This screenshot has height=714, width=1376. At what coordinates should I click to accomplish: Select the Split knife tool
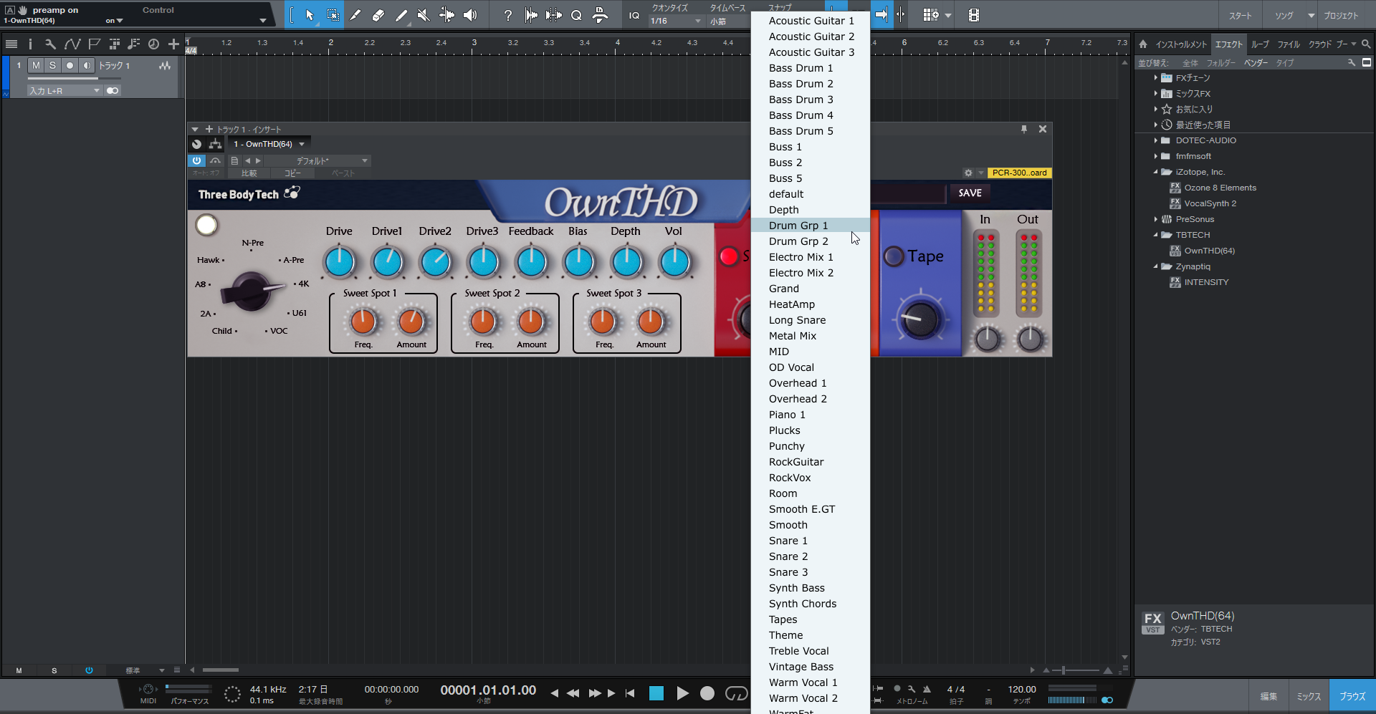355,15
